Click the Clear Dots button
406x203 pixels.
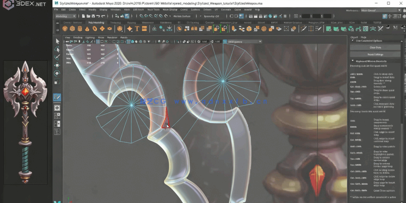click(x=375, y=48)
